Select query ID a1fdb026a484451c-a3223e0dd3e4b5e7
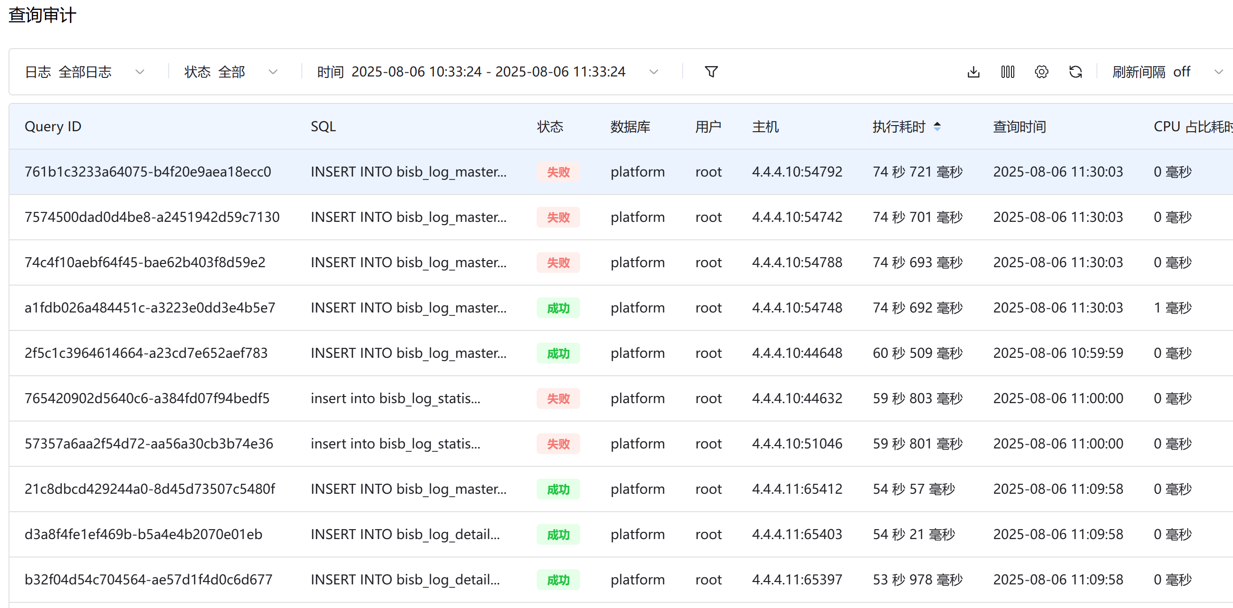Image resolution: width=1233 pixels, height=608 pixels. point(150,308)
